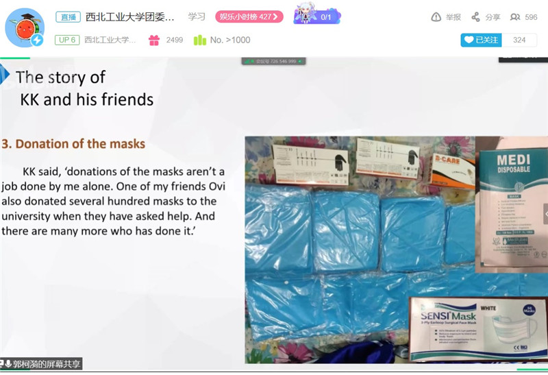This screenshot has width=548, height=375.
Task: Open the green ranking bars icon
Action: 200,40
